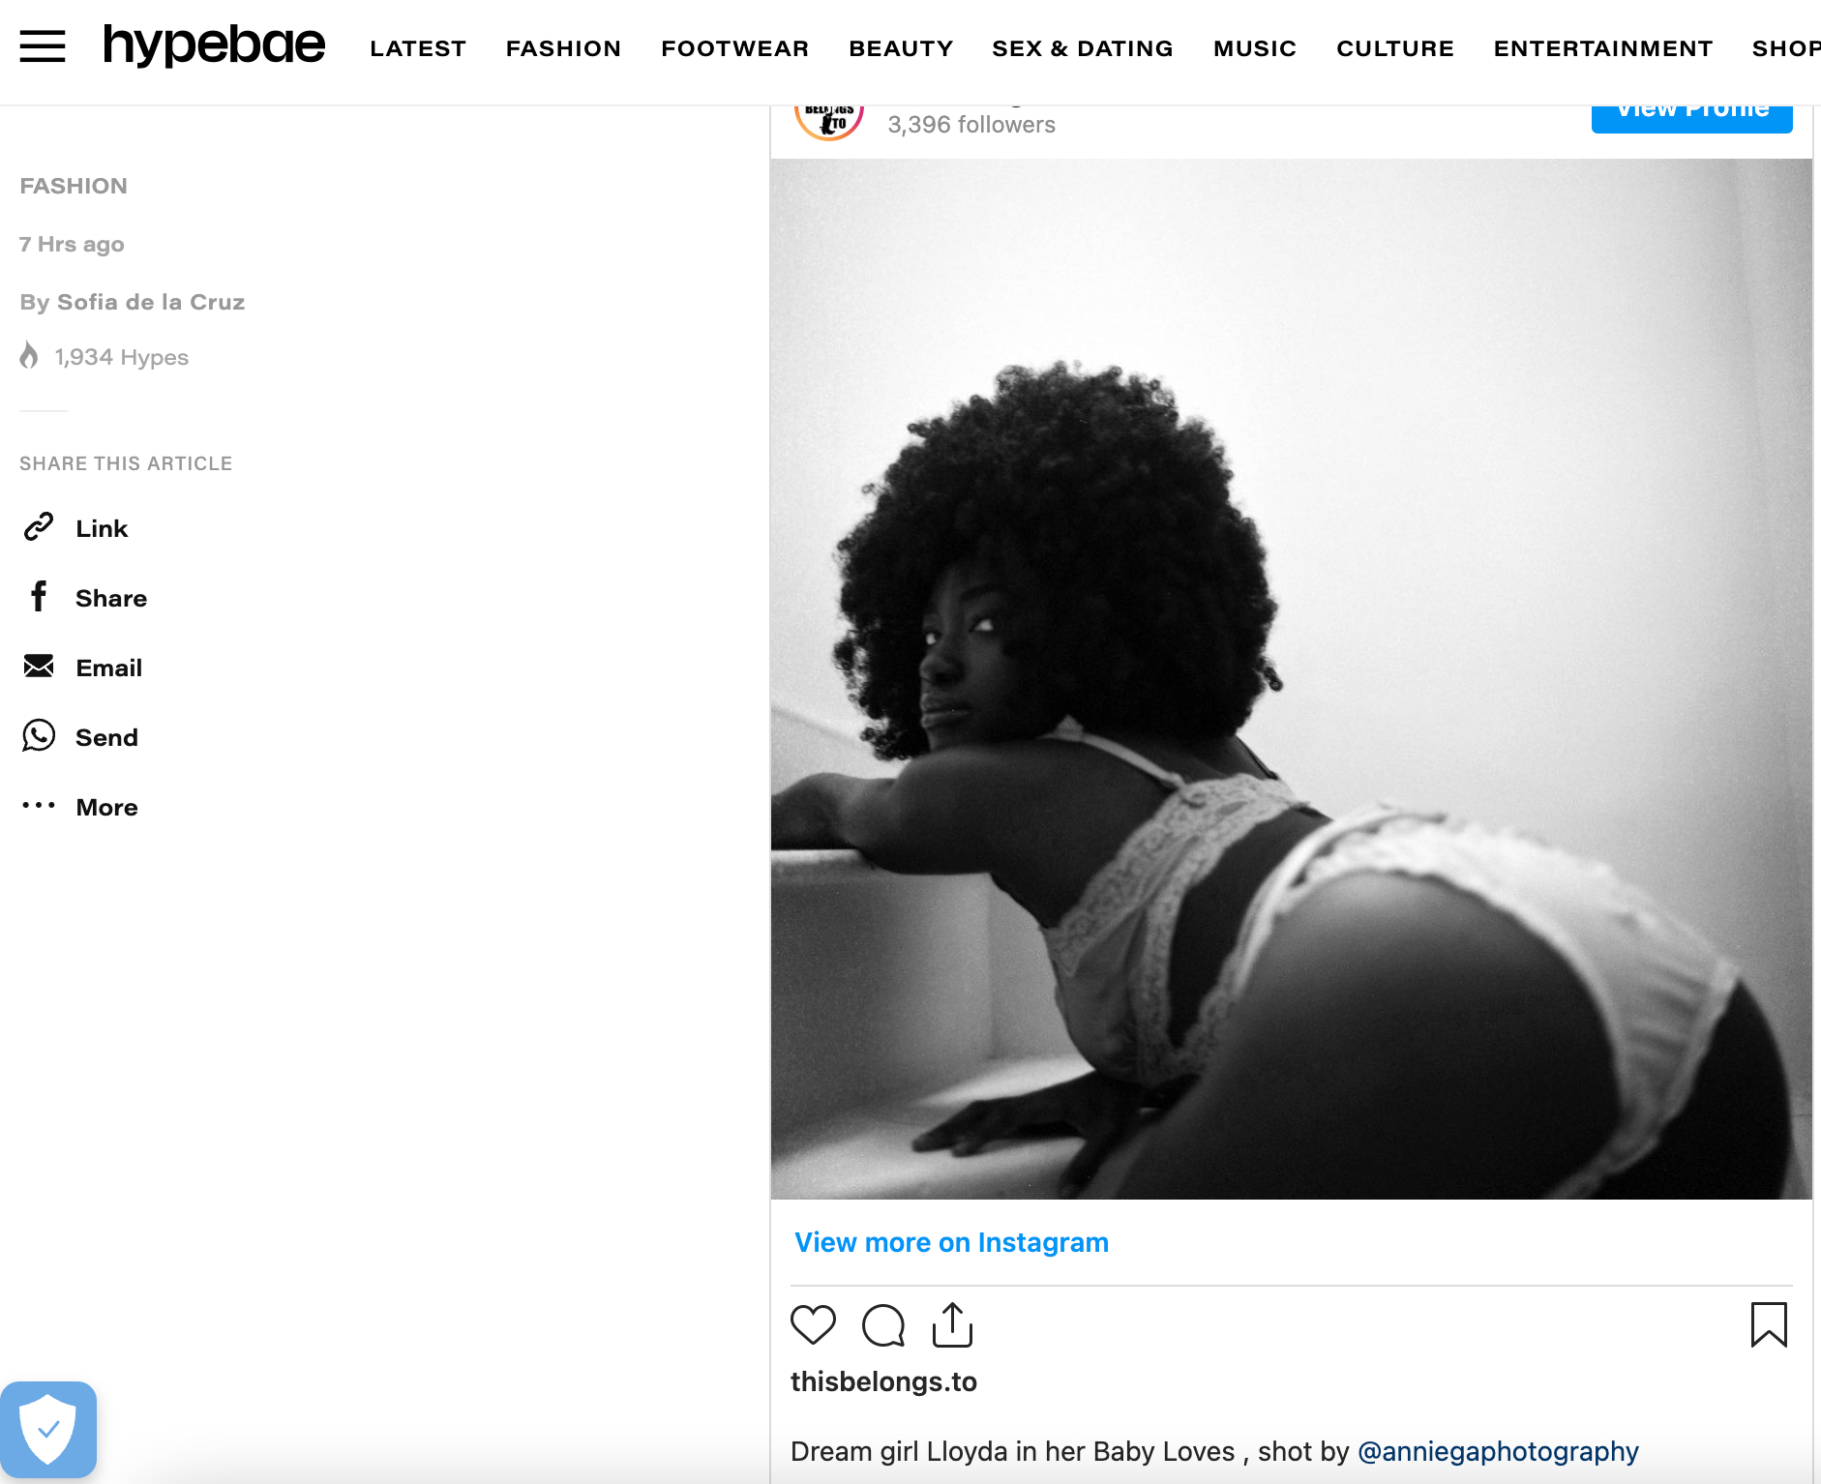
Task: Click the View Profile button
Action: tap(1691, 118)
